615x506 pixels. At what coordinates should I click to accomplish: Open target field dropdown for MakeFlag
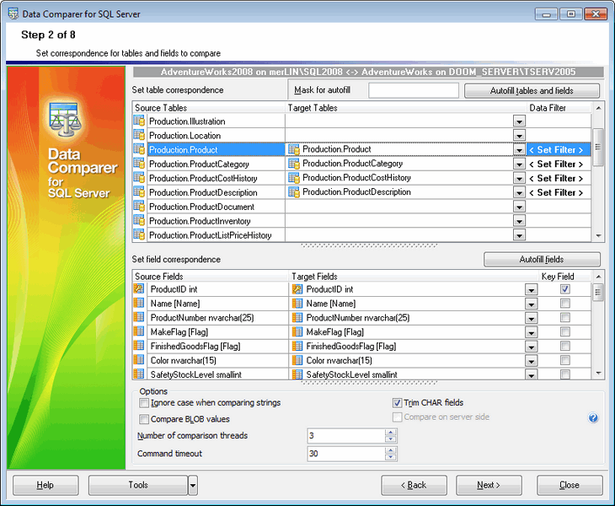pyautogui.click(x=531, y=333)
